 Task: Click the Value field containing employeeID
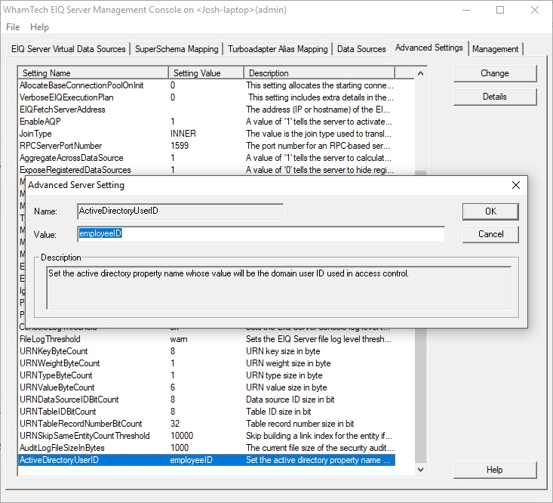coord(260,234)
